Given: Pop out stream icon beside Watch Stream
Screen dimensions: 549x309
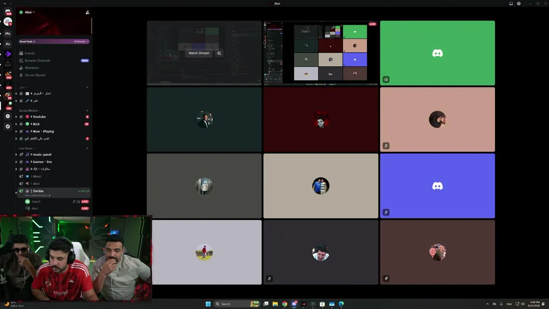Looking at the screenshot, I should (x=219, y=53).
